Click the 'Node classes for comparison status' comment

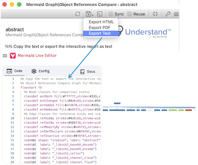pyautogui.click(x=57, y=92)
